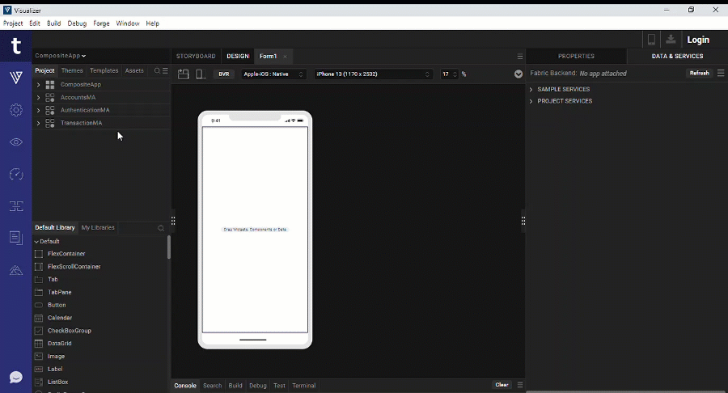
Task: Click the eye icon in the left sidebar
Action: point(16,142)
